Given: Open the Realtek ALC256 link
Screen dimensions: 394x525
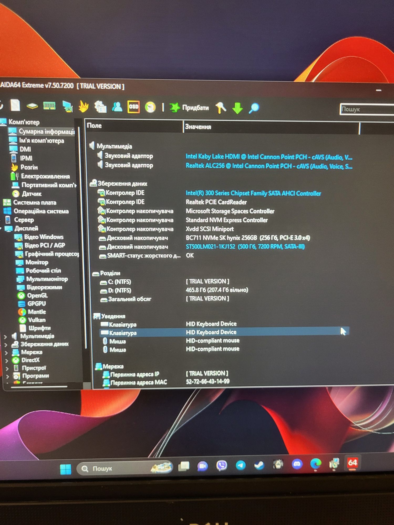Looking at the screenshot, I should (269, 166).
